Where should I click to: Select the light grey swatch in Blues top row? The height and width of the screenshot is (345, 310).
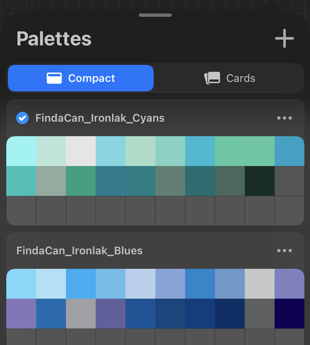(x=259, y=284)
